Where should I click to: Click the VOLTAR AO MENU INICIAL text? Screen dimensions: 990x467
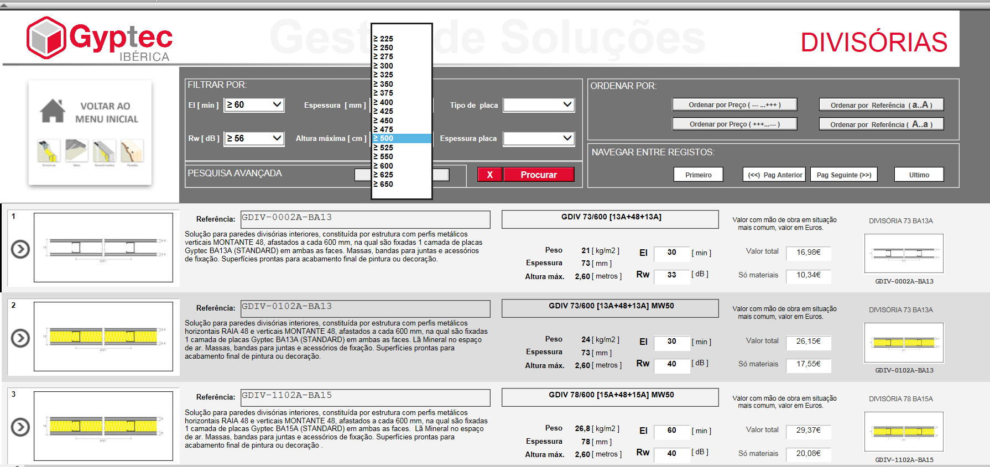[x=106, y=112]
